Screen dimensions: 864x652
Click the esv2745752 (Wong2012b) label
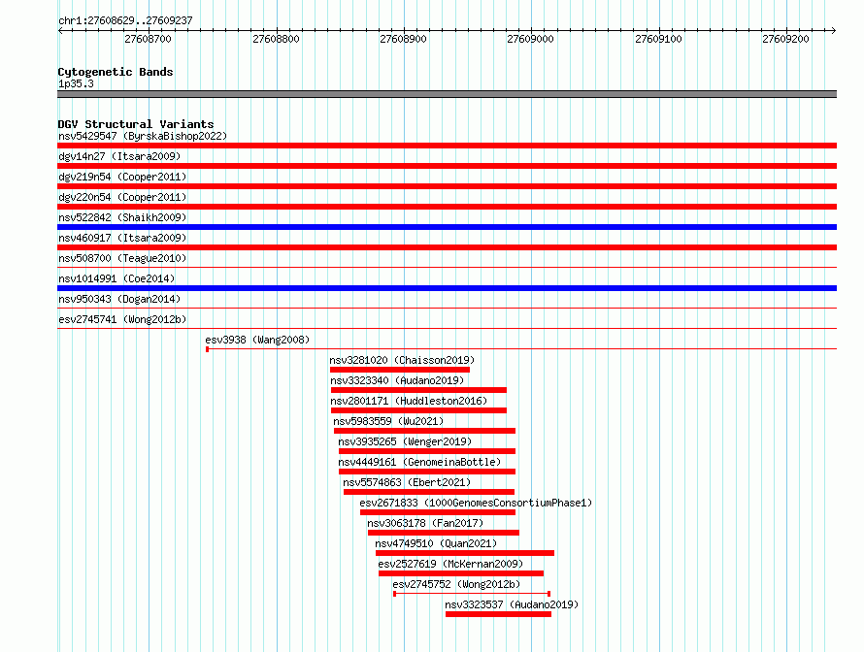point(456,584)
